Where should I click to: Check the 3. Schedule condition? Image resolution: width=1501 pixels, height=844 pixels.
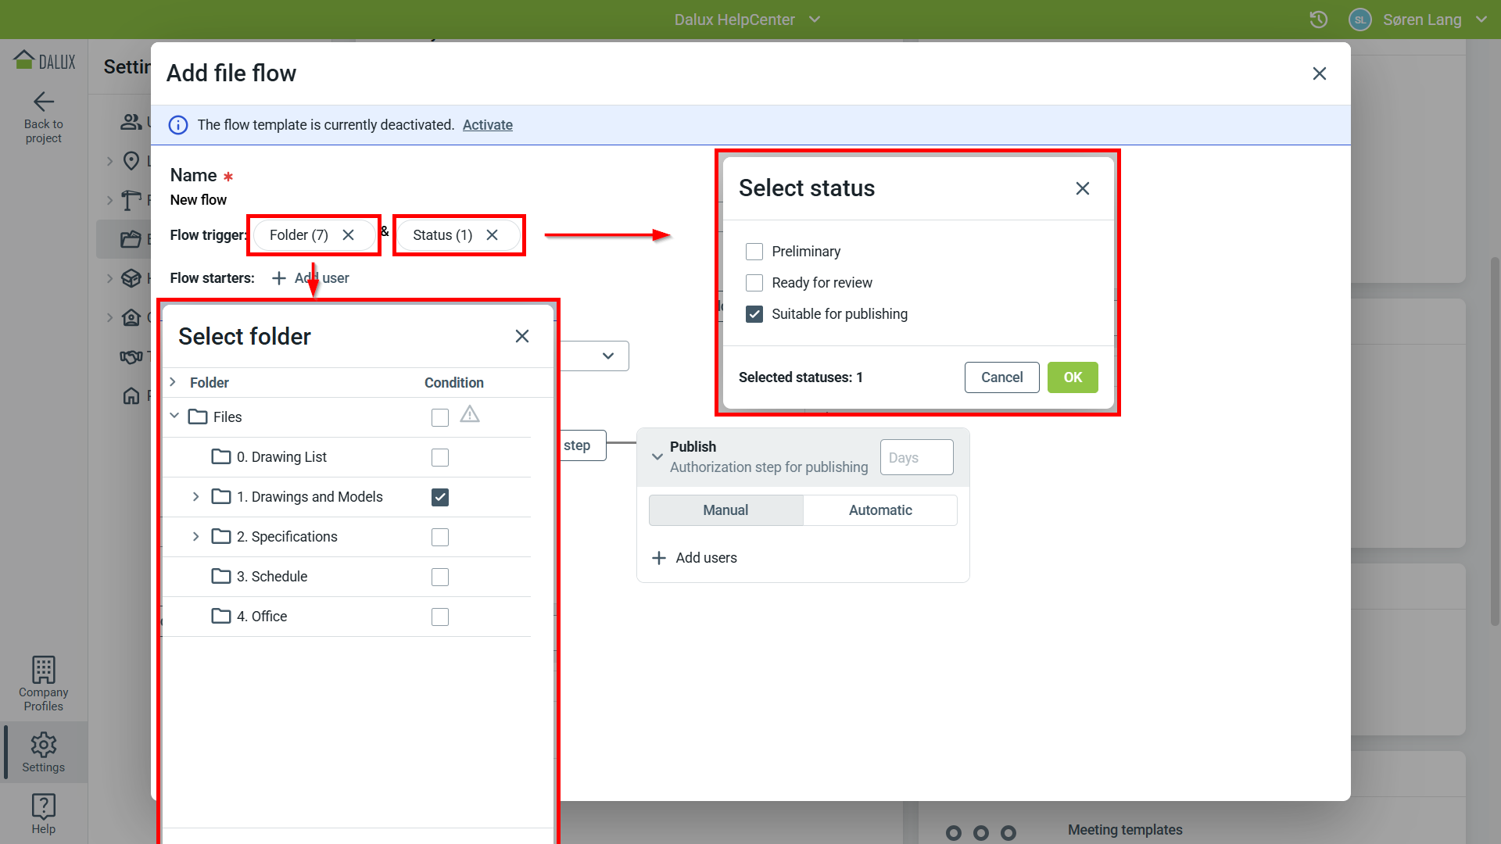coord(440,577)
